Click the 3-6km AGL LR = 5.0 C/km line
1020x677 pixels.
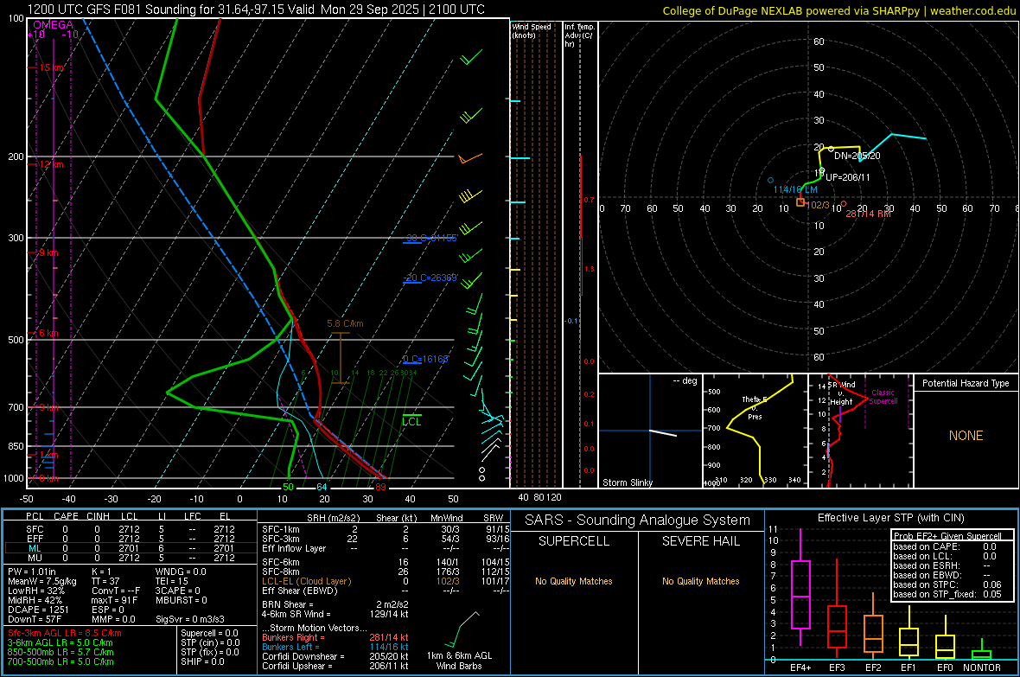[61, 642]
